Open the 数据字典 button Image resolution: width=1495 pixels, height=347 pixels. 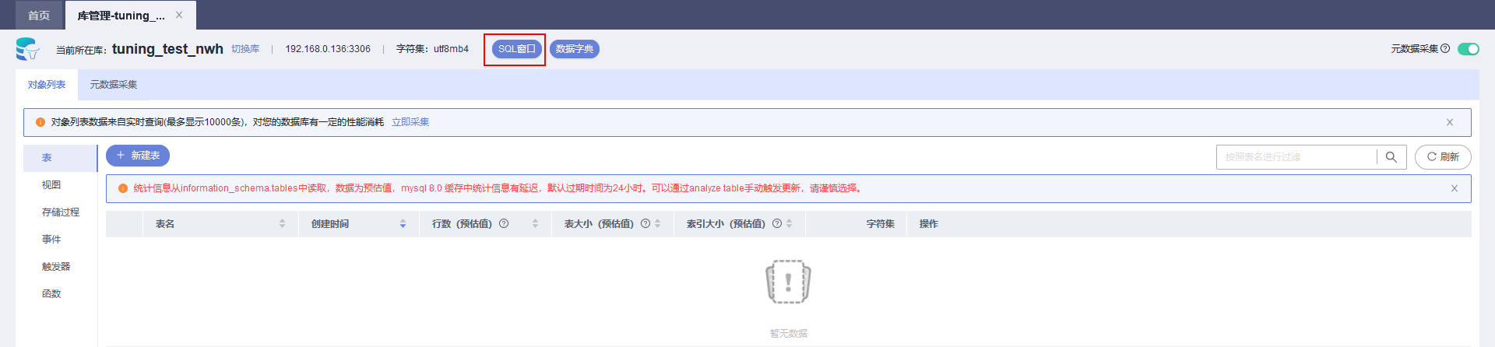[575, 49]
